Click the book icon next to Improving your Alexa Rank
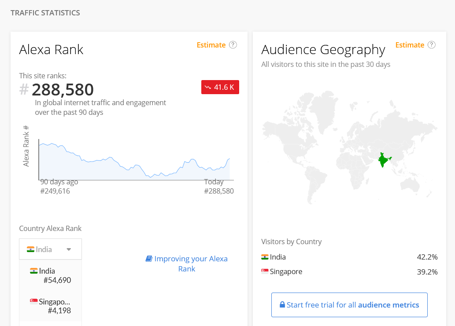 149,259
